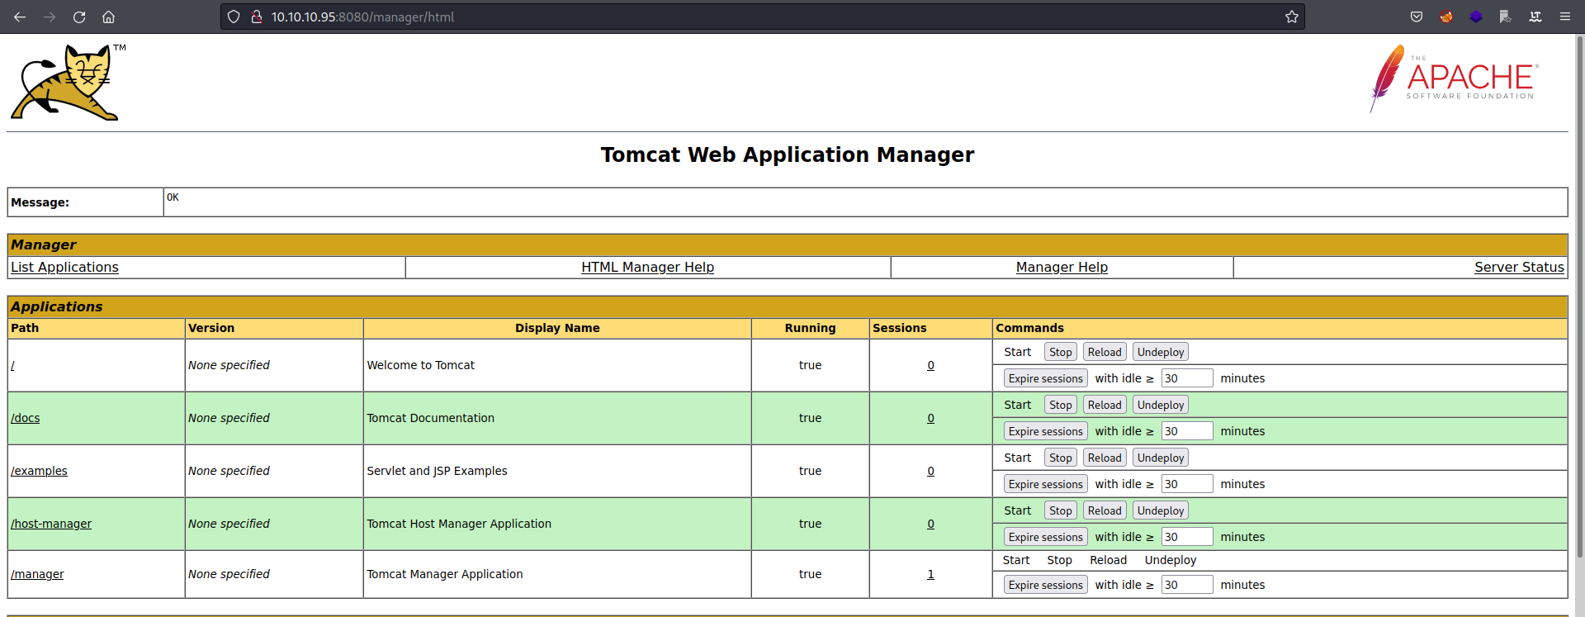The width and height of the screenshot is (1585, 617).
Task: Open the Firefox hamburger menu
Action: tap(1565, 17)
